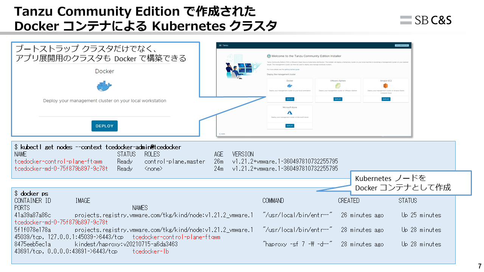Click the 'VERSION' column header
The image size is (484, 272).
(243, 154)
